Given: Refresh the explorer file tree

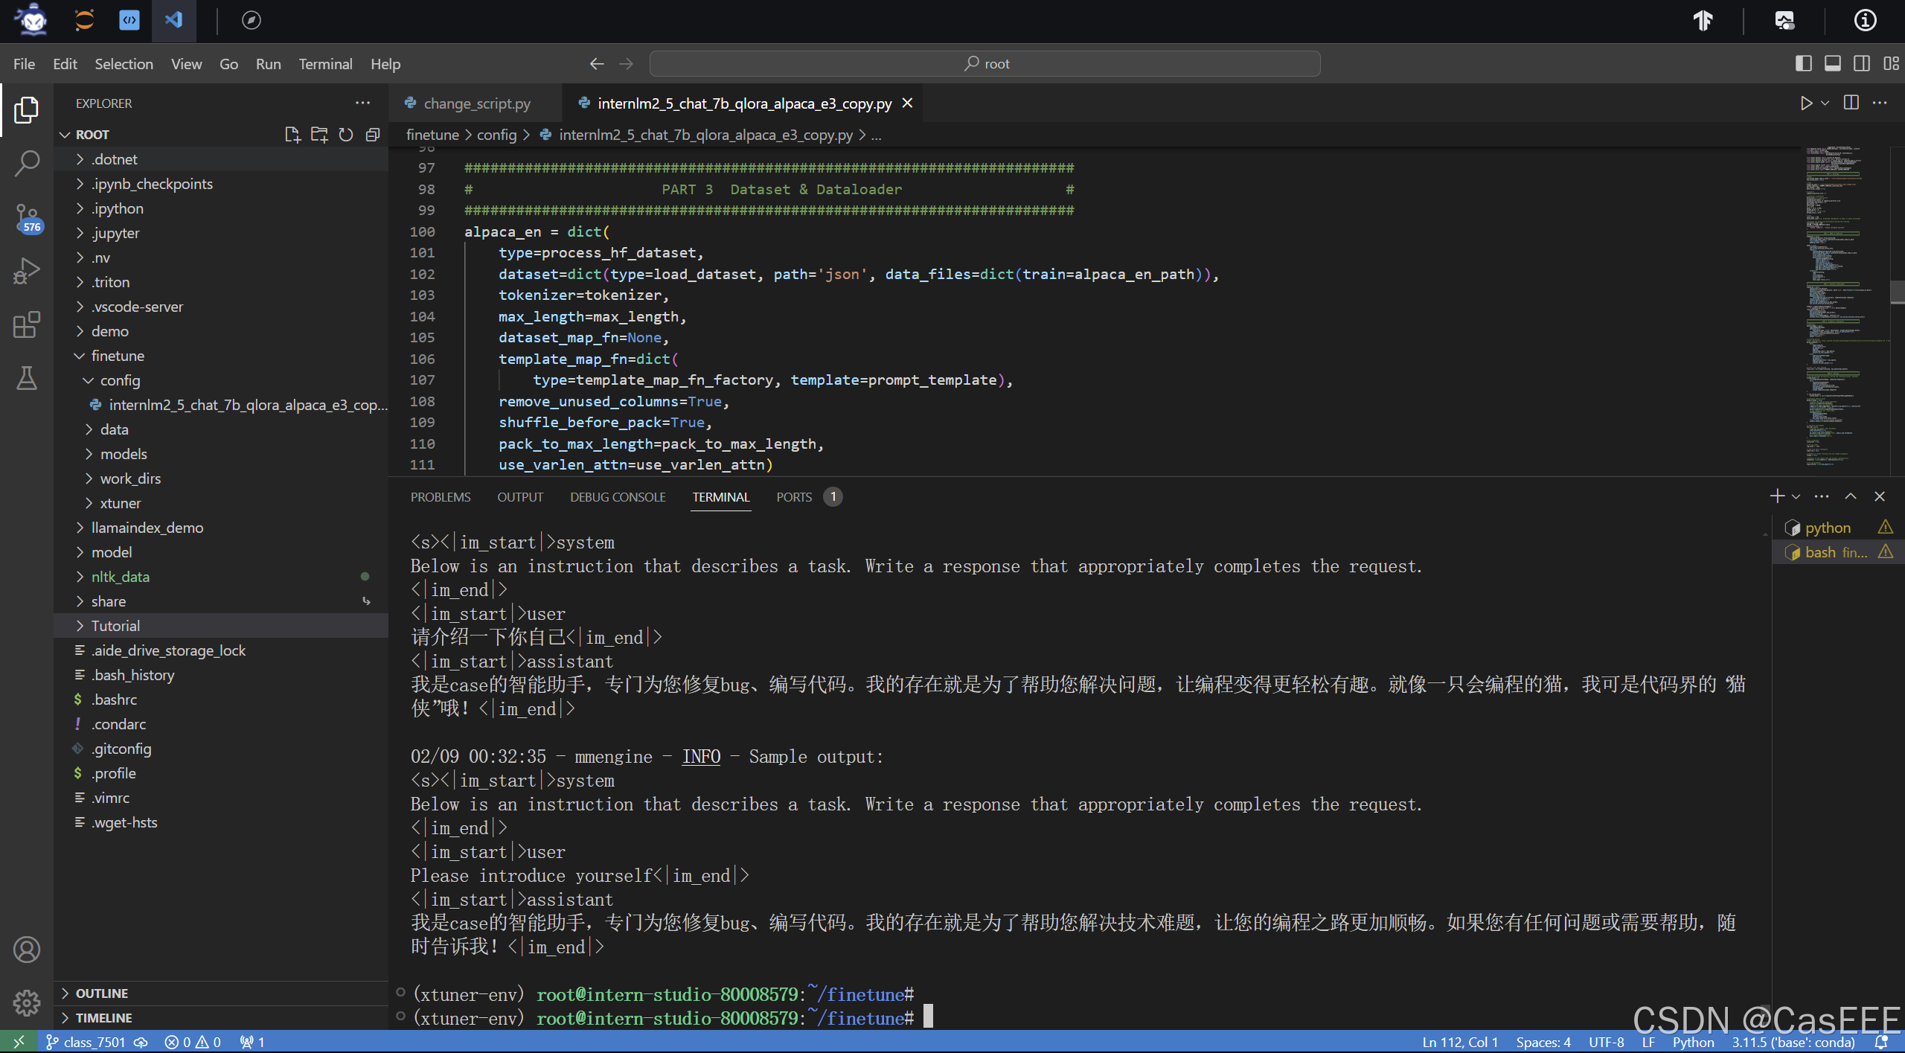Looking at the screenshot, I should tap(346, 135).
